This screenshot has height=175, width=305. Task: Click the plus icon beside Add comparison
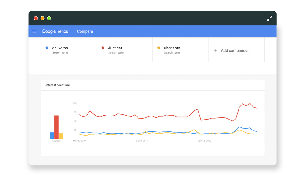pyautogui.click(x=216, y=50)
